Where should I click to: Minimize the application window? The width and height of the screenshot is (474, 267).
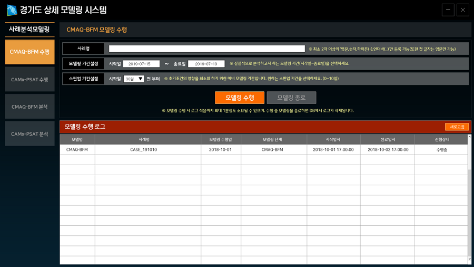(x=448, y=10)
